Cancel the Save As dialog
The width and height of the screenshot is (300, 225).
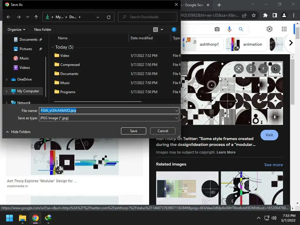[x=163, y=131]
